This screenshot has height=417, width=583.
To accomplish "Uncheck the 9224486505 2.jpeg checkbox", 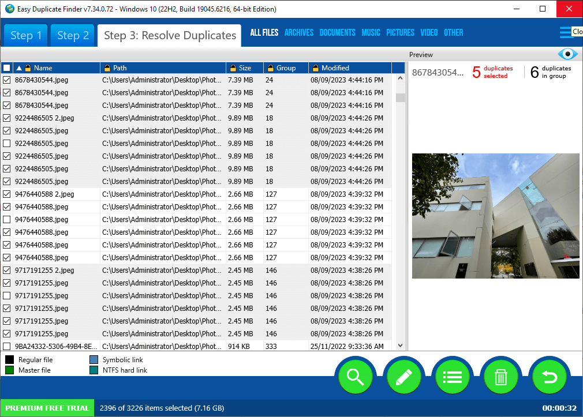I will tap(7, 118).
